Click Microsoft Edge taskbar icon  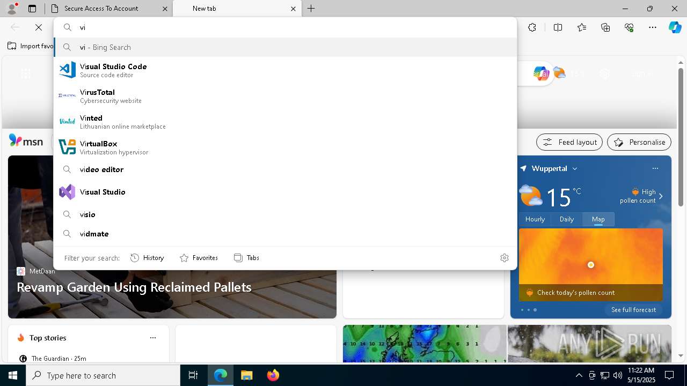(221, 375)
